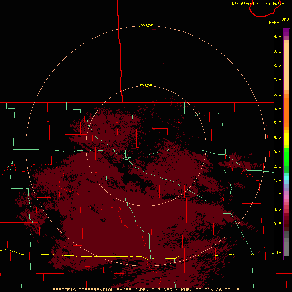Click the 5.8 legend value
292x292 pixels.
pos(277,109)
